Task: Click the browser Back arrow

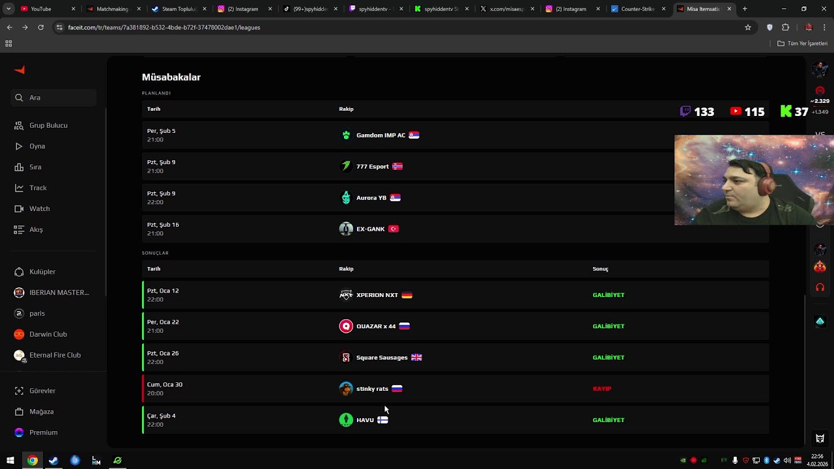Action: [x=9, y=27]
